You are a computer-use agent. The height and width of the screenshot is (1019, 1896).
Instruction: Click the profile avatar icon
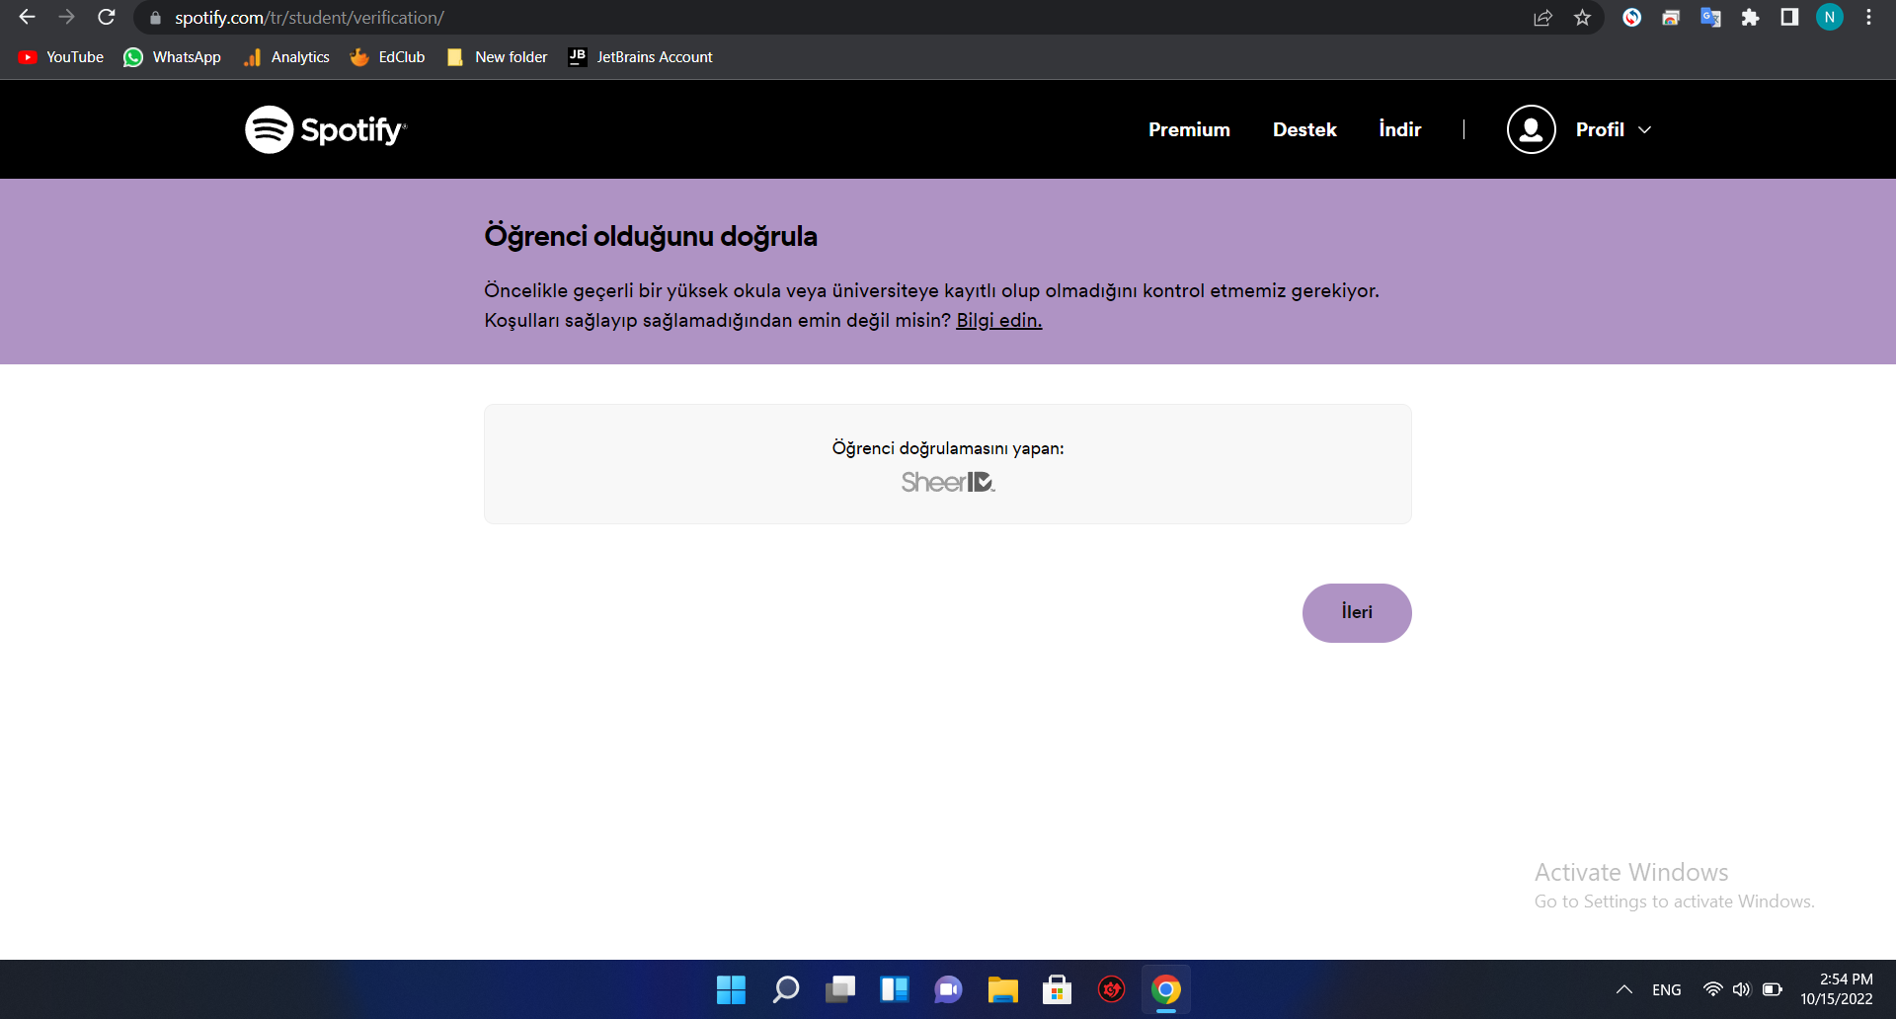1531,129
